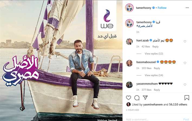Expand View replies (14) under bassmaboussel
Screen dimensions: 192x121
point(154,75)
